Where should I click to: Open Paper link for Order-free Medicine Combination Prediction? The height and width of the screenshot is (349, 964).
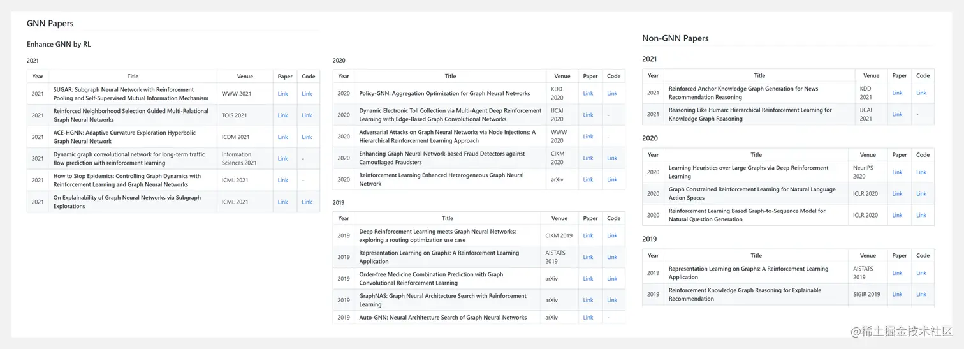(588, 279)
